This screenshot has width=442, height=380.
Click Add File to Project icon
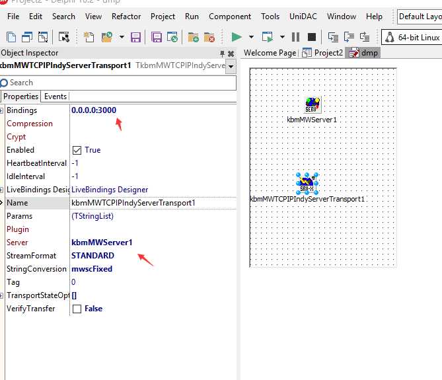pos(194,37)
